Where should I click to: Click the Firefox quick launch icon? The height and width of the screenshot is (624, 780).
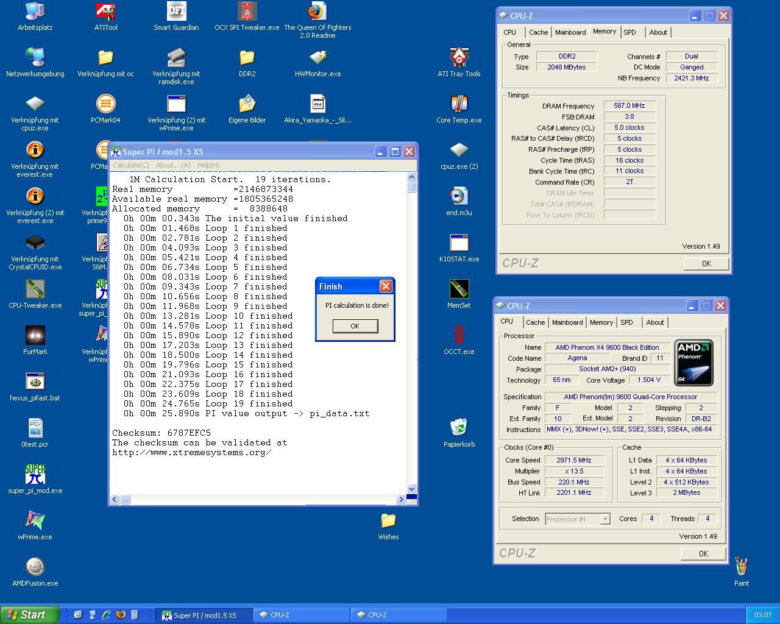pyautogui.click(x=121, y=615)
